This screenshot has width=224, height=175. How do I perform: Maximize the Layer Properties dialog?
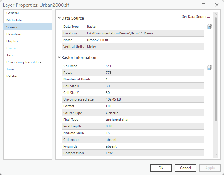(203, 5)
